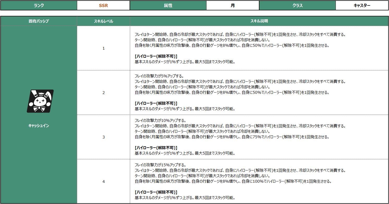Click level 1 line containing 50%でハイローラー
The image size is (389, 204).
click(232, 45)
